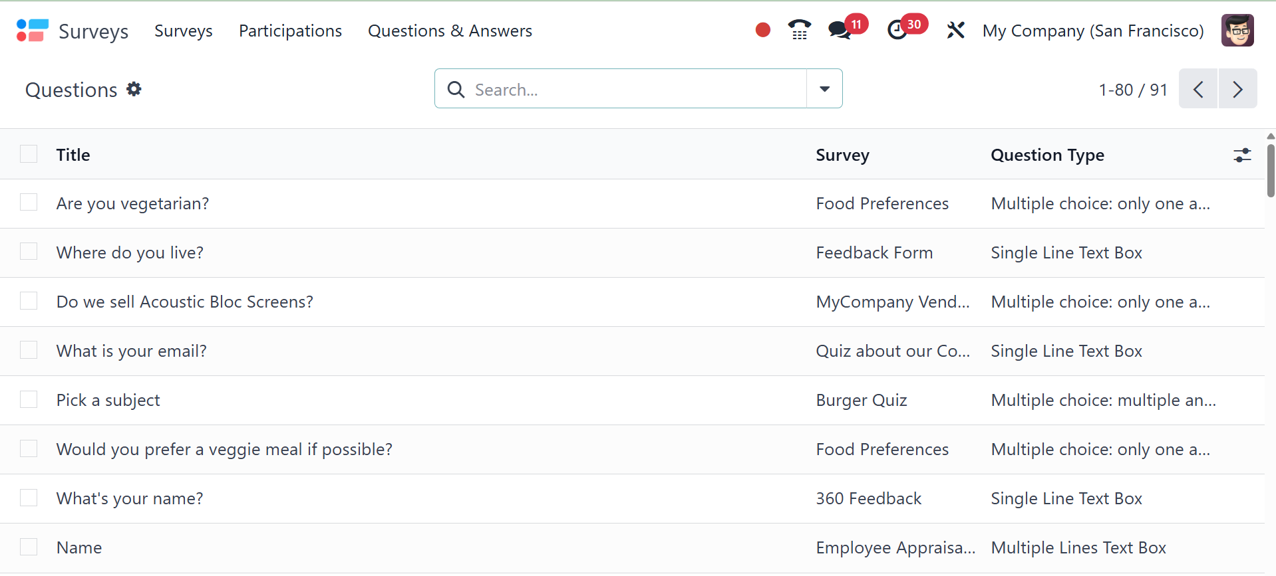The width and height of the screenshot is (1276, 576).
Task: Click the user avatar picture
Action: (1237, 31)
